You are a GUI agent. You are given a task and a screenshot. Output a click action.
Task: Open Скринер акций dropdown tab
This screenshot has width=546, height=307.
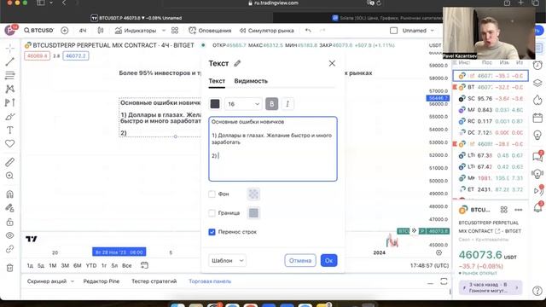pos(50,281)
